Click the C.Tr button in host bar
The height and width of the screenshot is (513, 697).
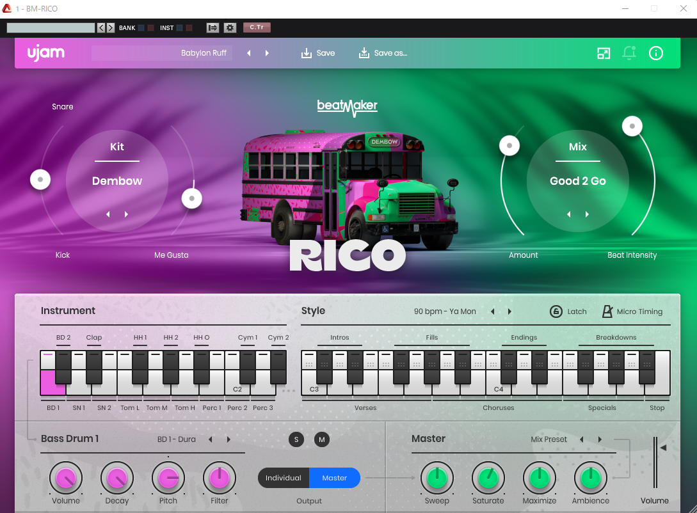(x=257, y=28)
